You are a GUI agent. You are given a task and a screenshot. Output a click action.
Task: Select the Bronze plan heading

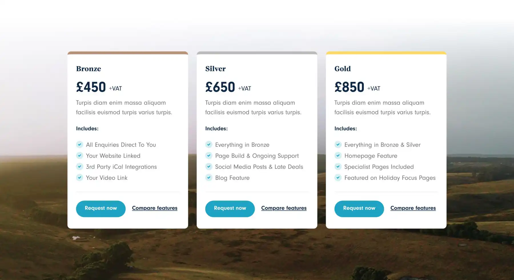[89, 69]
